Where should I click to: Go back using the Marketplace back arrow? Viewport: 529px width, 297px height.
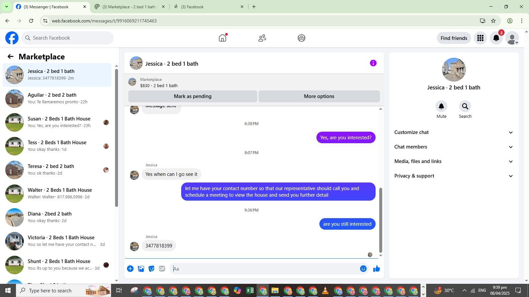click(11, 56)
